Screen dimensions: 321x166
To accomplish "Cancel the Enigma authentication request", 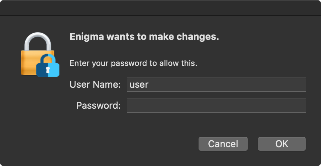I will [223, 144].
